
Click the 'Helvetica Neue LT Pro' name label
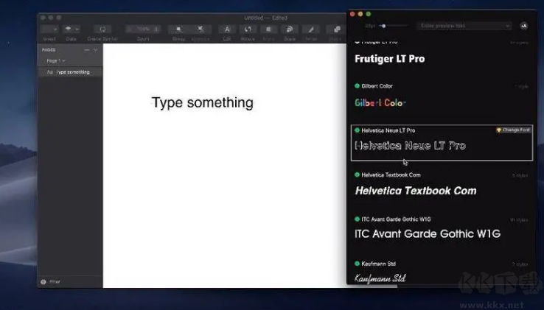388,130
